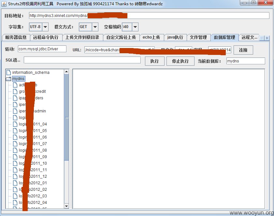Viewport: 274px width, 216px height.
Task: Click file icon of the 2011_04 table
Action: [x=15, y=124]
